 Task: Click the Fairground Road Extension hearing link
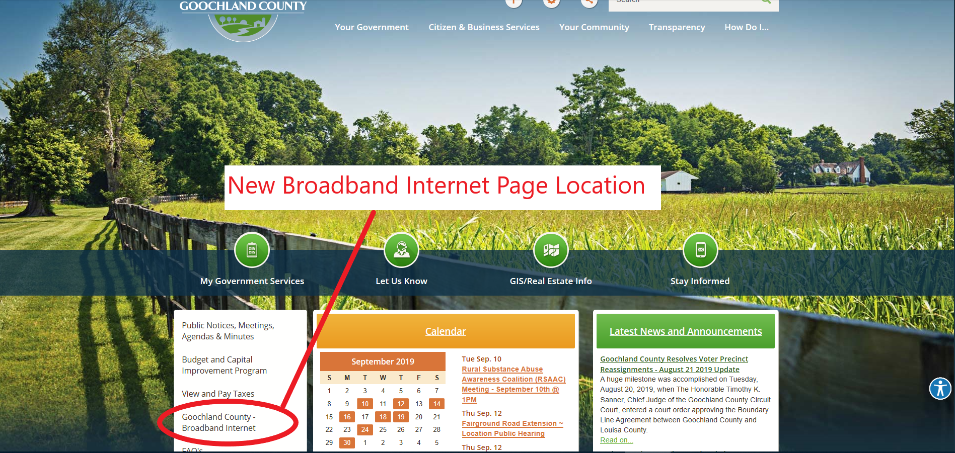click(512, 428)
